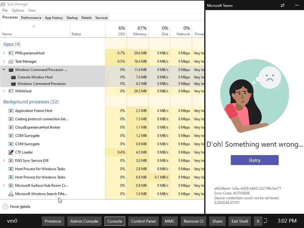Click the Fewer details circle arrow icon
This screenshot has width=304, height=228.
click(x=5, y=207)
